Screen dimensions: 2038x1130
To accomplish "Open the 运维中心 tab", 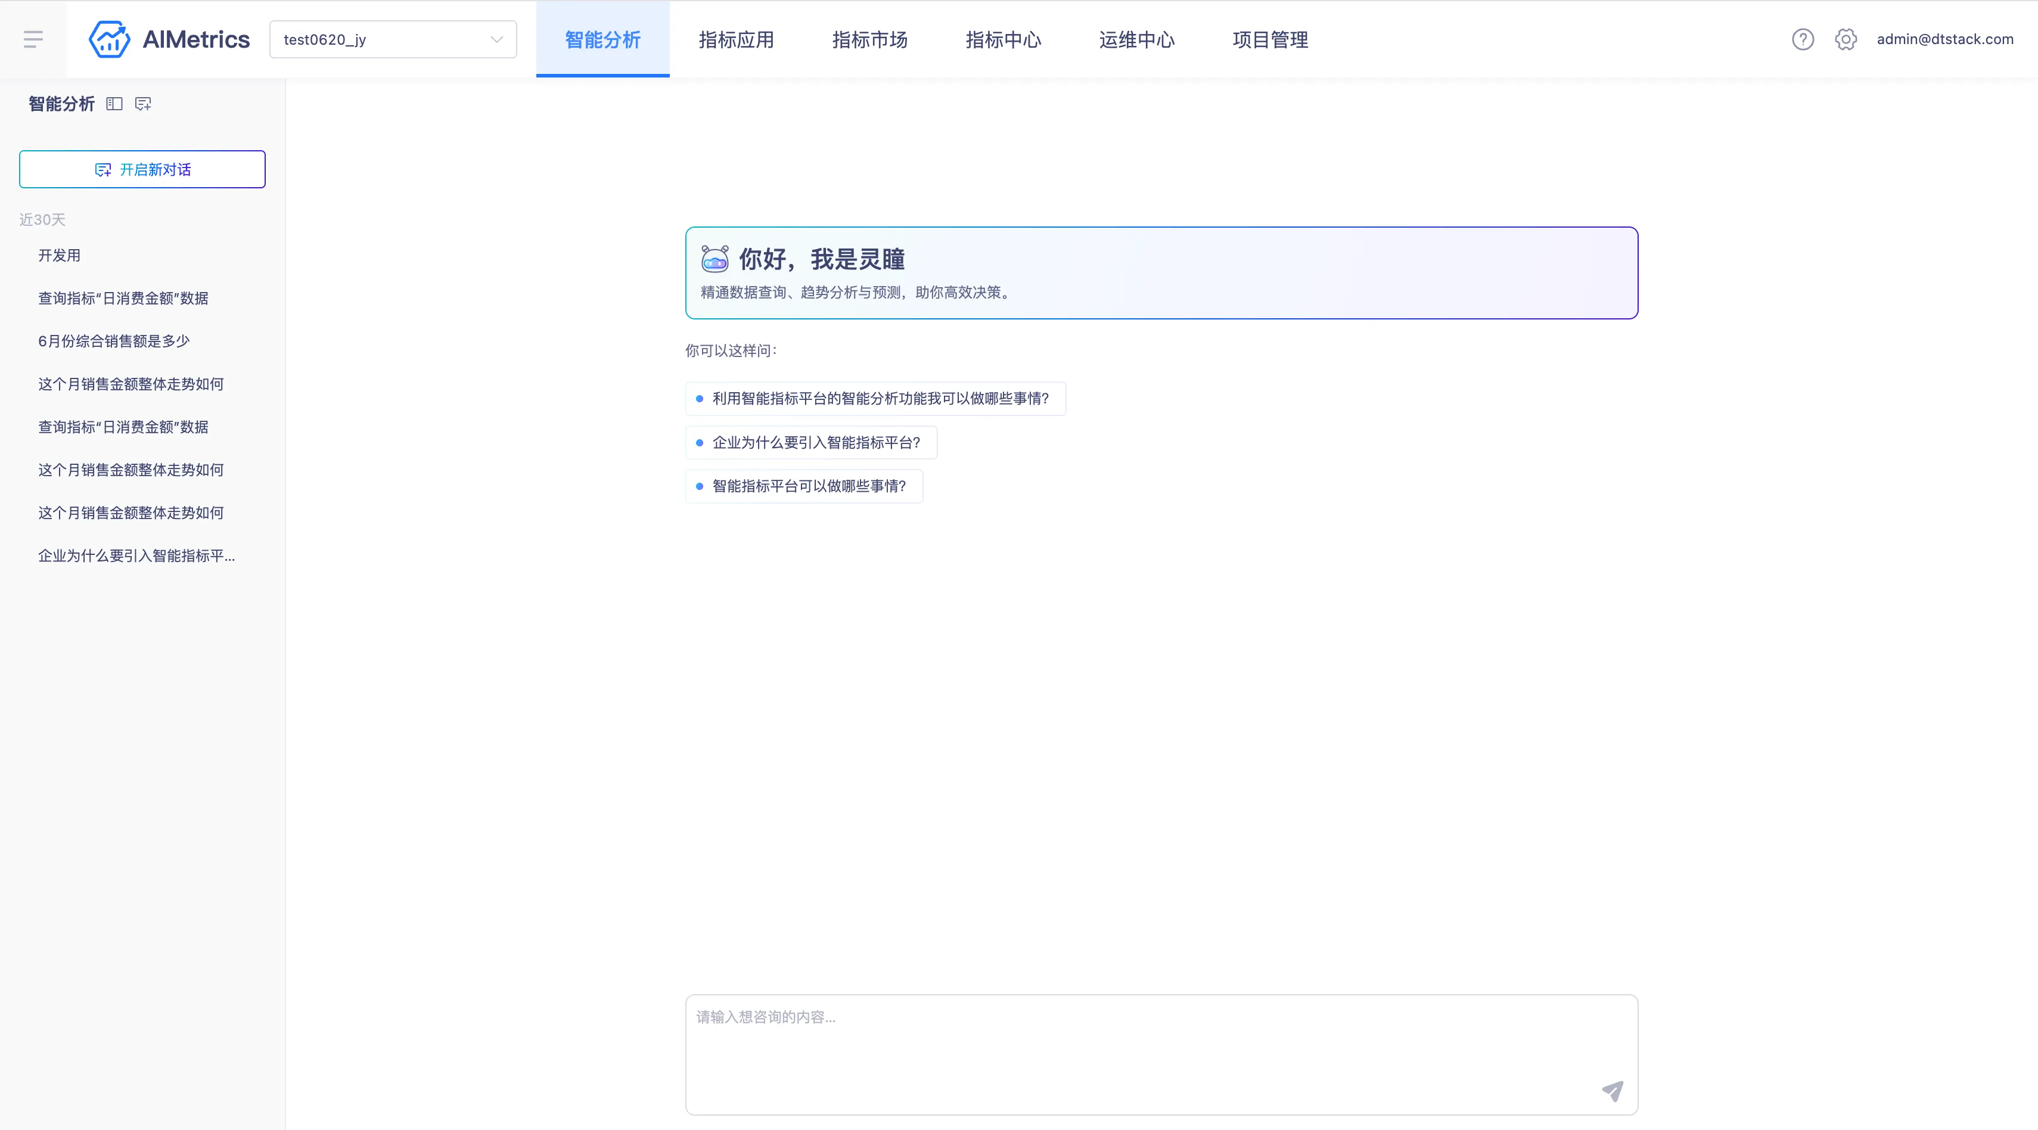I will point(1136,39).
